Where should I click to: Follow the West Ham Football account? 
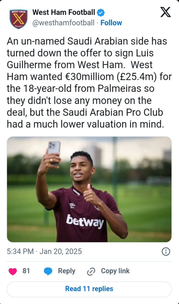111,23
